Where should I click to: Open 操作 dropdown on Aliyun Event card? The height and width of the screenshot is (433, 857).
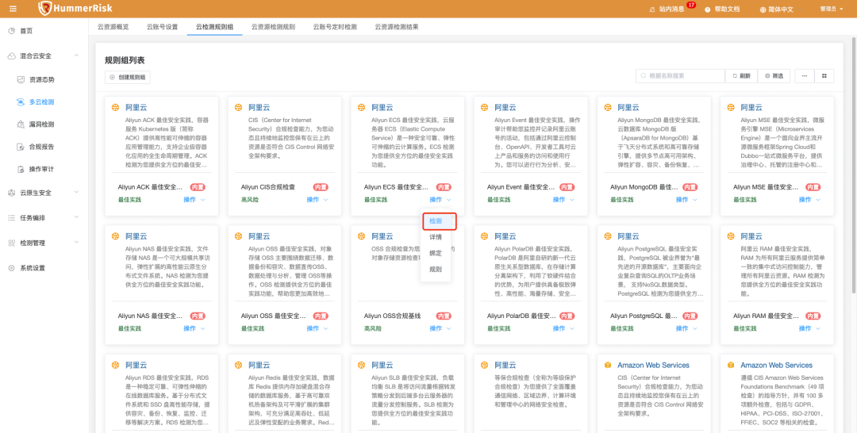coord(563,200)
